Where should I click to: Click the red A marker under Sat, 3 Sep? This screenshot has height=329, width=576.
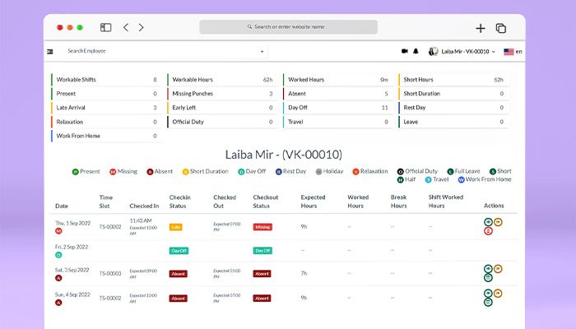(x=58, y=278)
